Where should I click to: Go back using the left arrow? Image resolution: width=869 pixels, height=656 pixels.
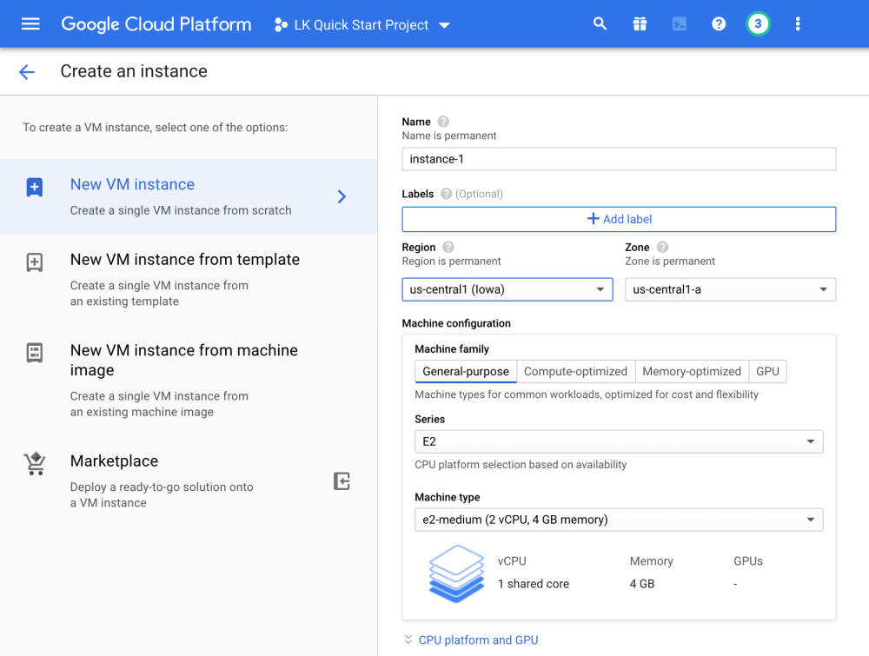pyautogui.click(x=27, y=72)
